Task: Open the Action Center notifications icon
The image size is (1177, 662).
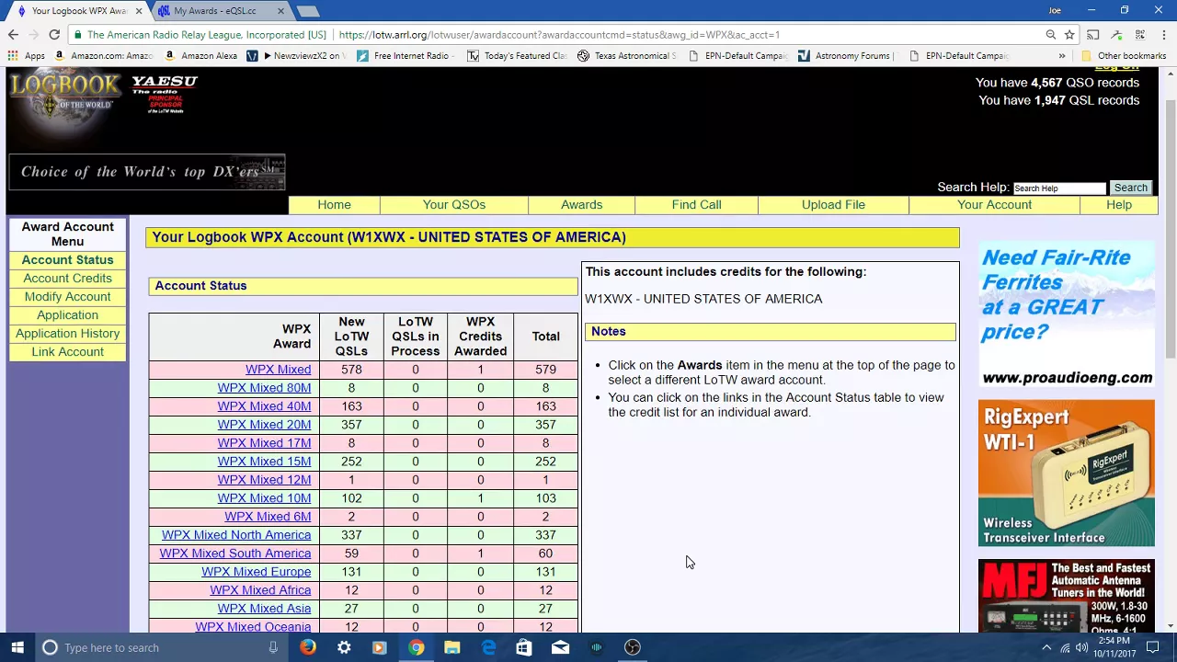Action: pos(1152,647)
